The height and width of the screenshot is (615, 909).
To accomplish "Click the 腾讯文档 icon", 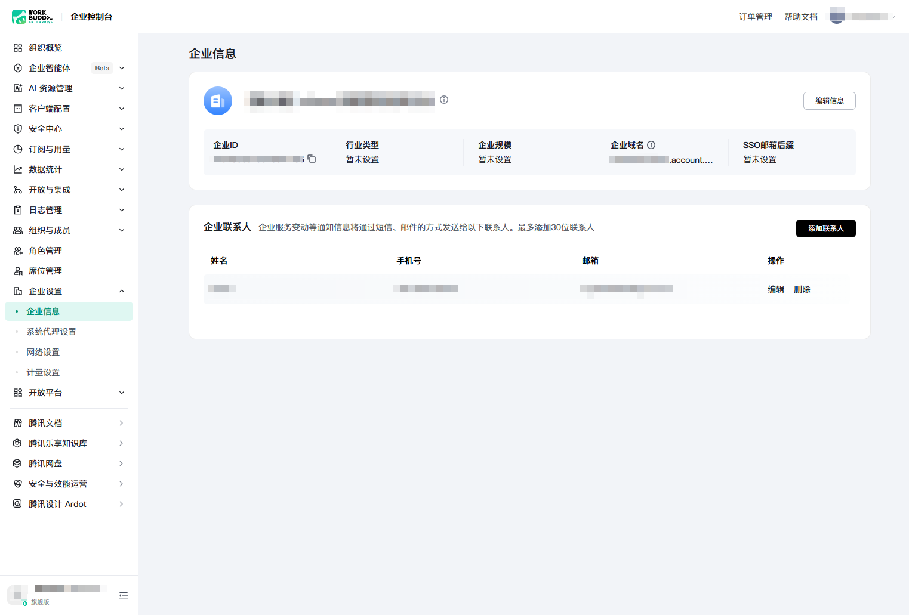I will coord(18,423).
